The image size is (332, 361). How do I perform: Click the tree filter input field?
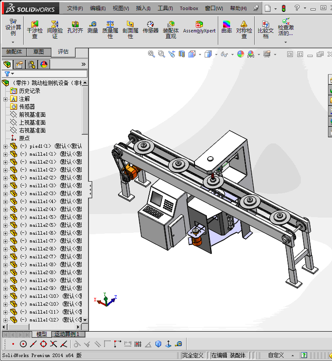click(51, 74)
